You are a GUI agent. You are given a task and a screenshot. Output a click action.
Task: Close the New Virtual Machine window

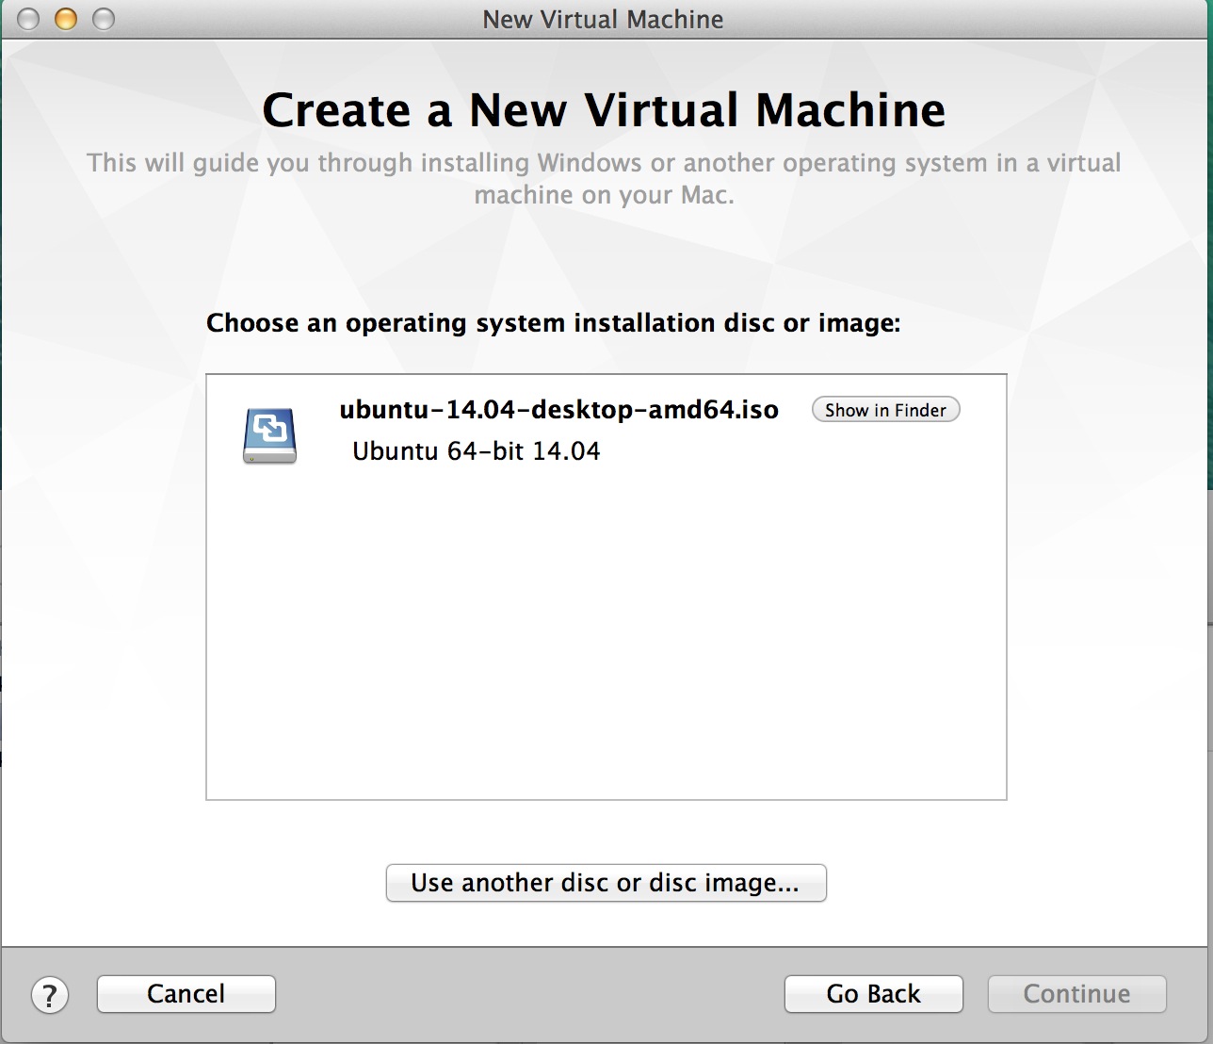pos(28,19)
